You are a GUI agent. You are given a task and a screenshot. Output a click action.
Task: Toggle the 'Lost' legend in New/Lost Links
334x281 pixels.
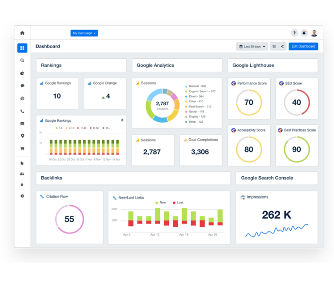178,202
